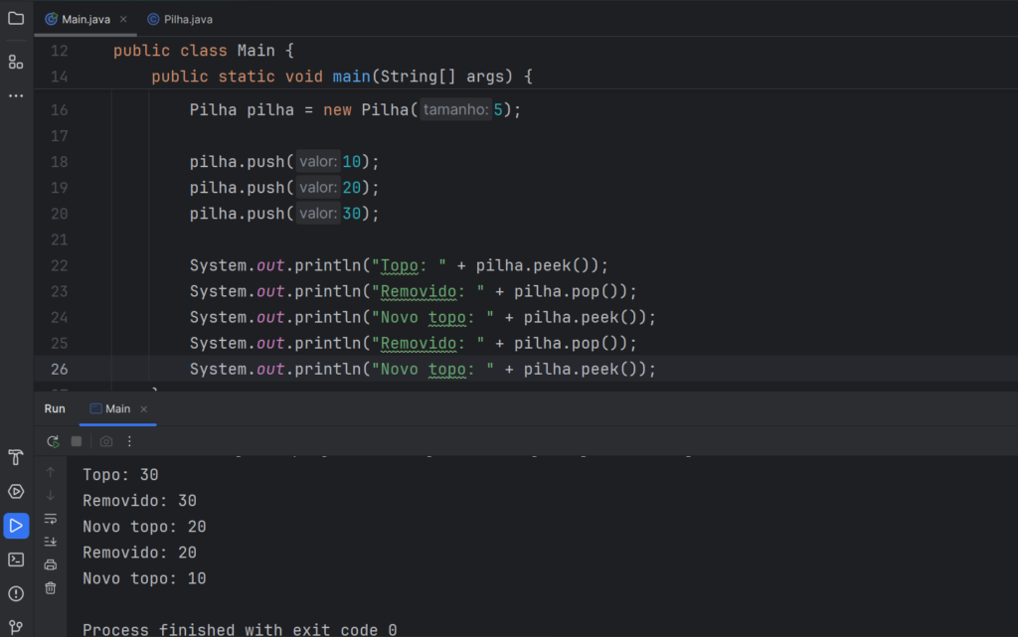Rerun the Main application
This screenshot has height=637, width=1018.
53,441
